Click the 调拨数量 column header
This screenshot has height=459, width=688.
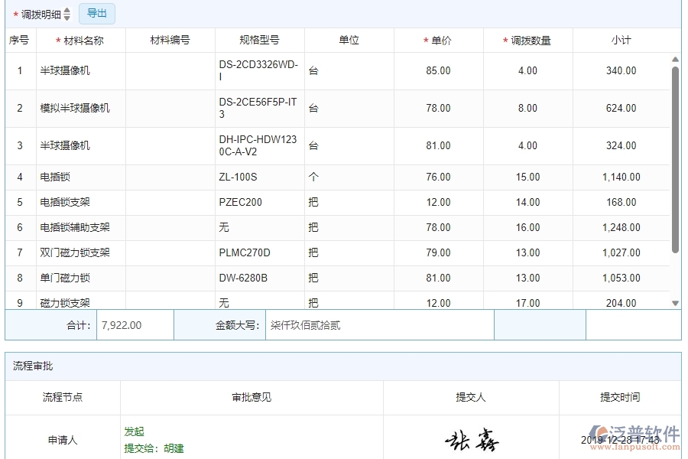coord(529,40)
